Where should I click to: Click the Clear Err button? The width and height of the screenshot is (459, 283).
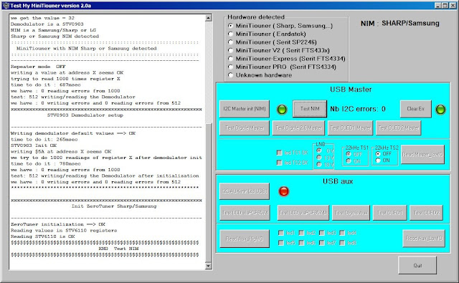click(416, 109)
